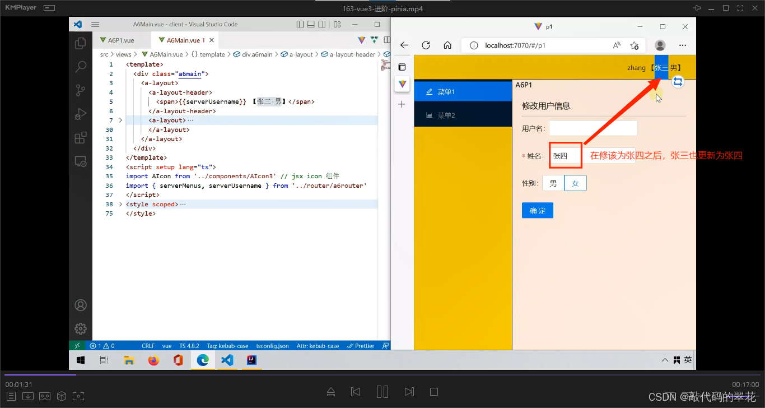
Task: Toggle the bottom panel layout icon
Action: [x=311, y=25]
